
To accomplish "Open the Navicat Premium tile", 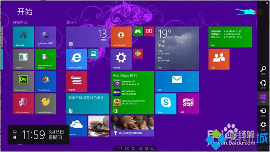I will click(x=46, y=104).
